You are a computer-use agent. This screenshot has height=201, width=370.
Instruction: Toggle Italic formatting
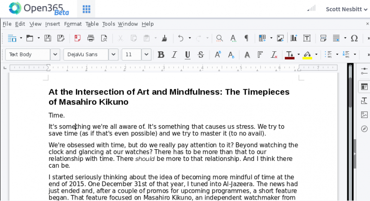click(x=174, y=55)
